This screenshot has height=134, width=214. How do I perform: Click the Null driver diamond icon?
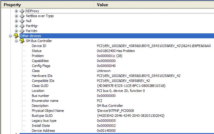point(22,21)
